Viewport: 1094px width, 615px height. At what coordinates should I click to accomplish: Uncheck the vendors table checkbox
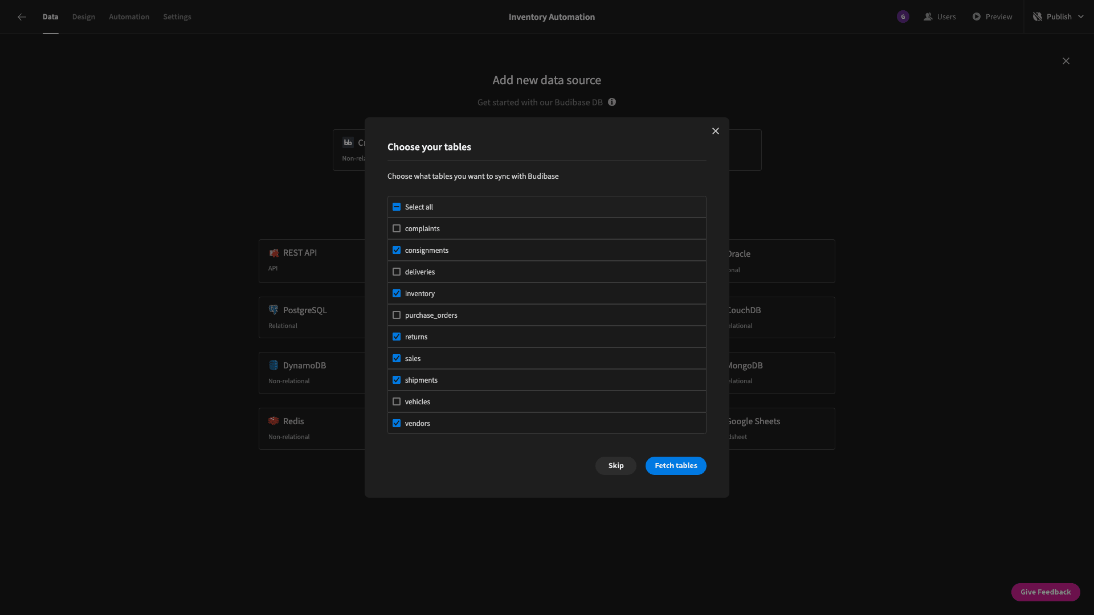(397, 424)
